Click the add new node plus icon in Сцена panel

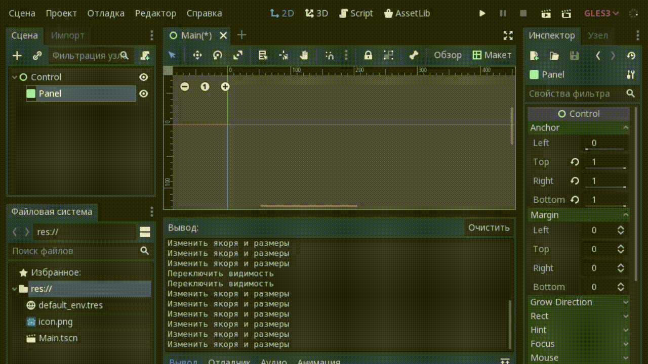(17, 55)
